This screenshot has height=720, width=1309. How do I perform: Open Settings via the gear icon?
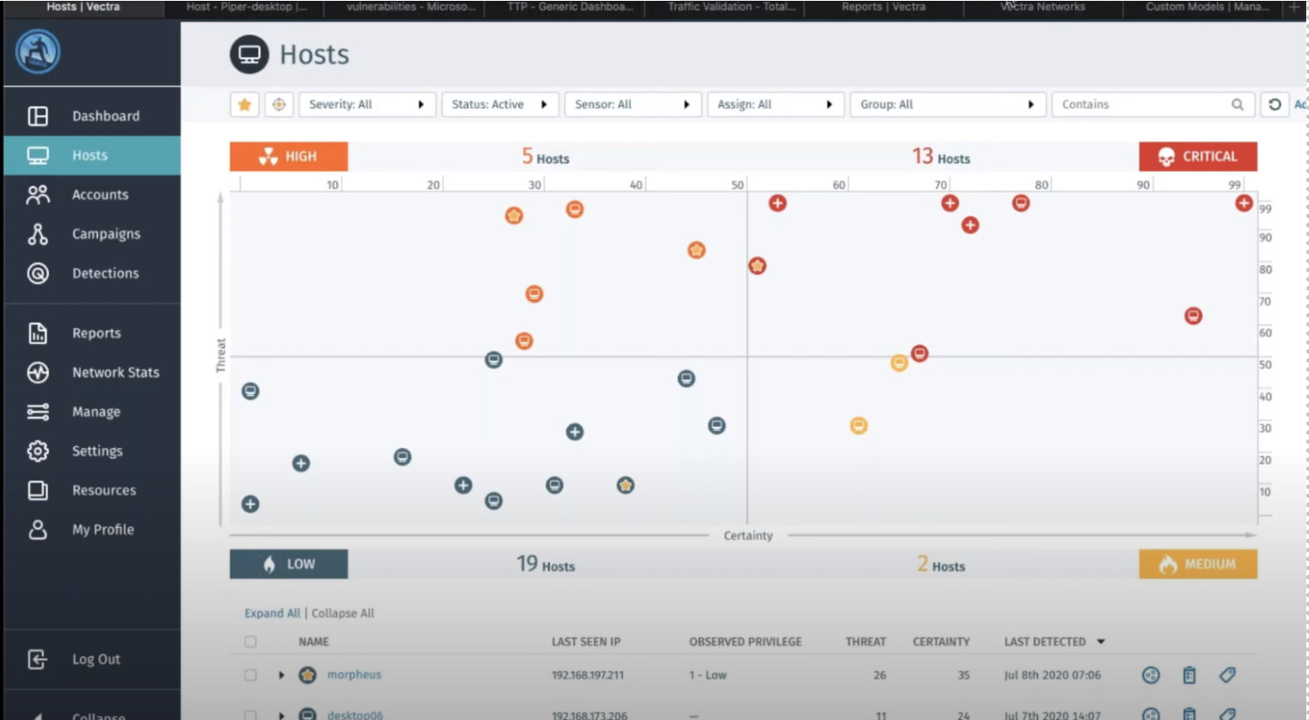tap(38, 451)
